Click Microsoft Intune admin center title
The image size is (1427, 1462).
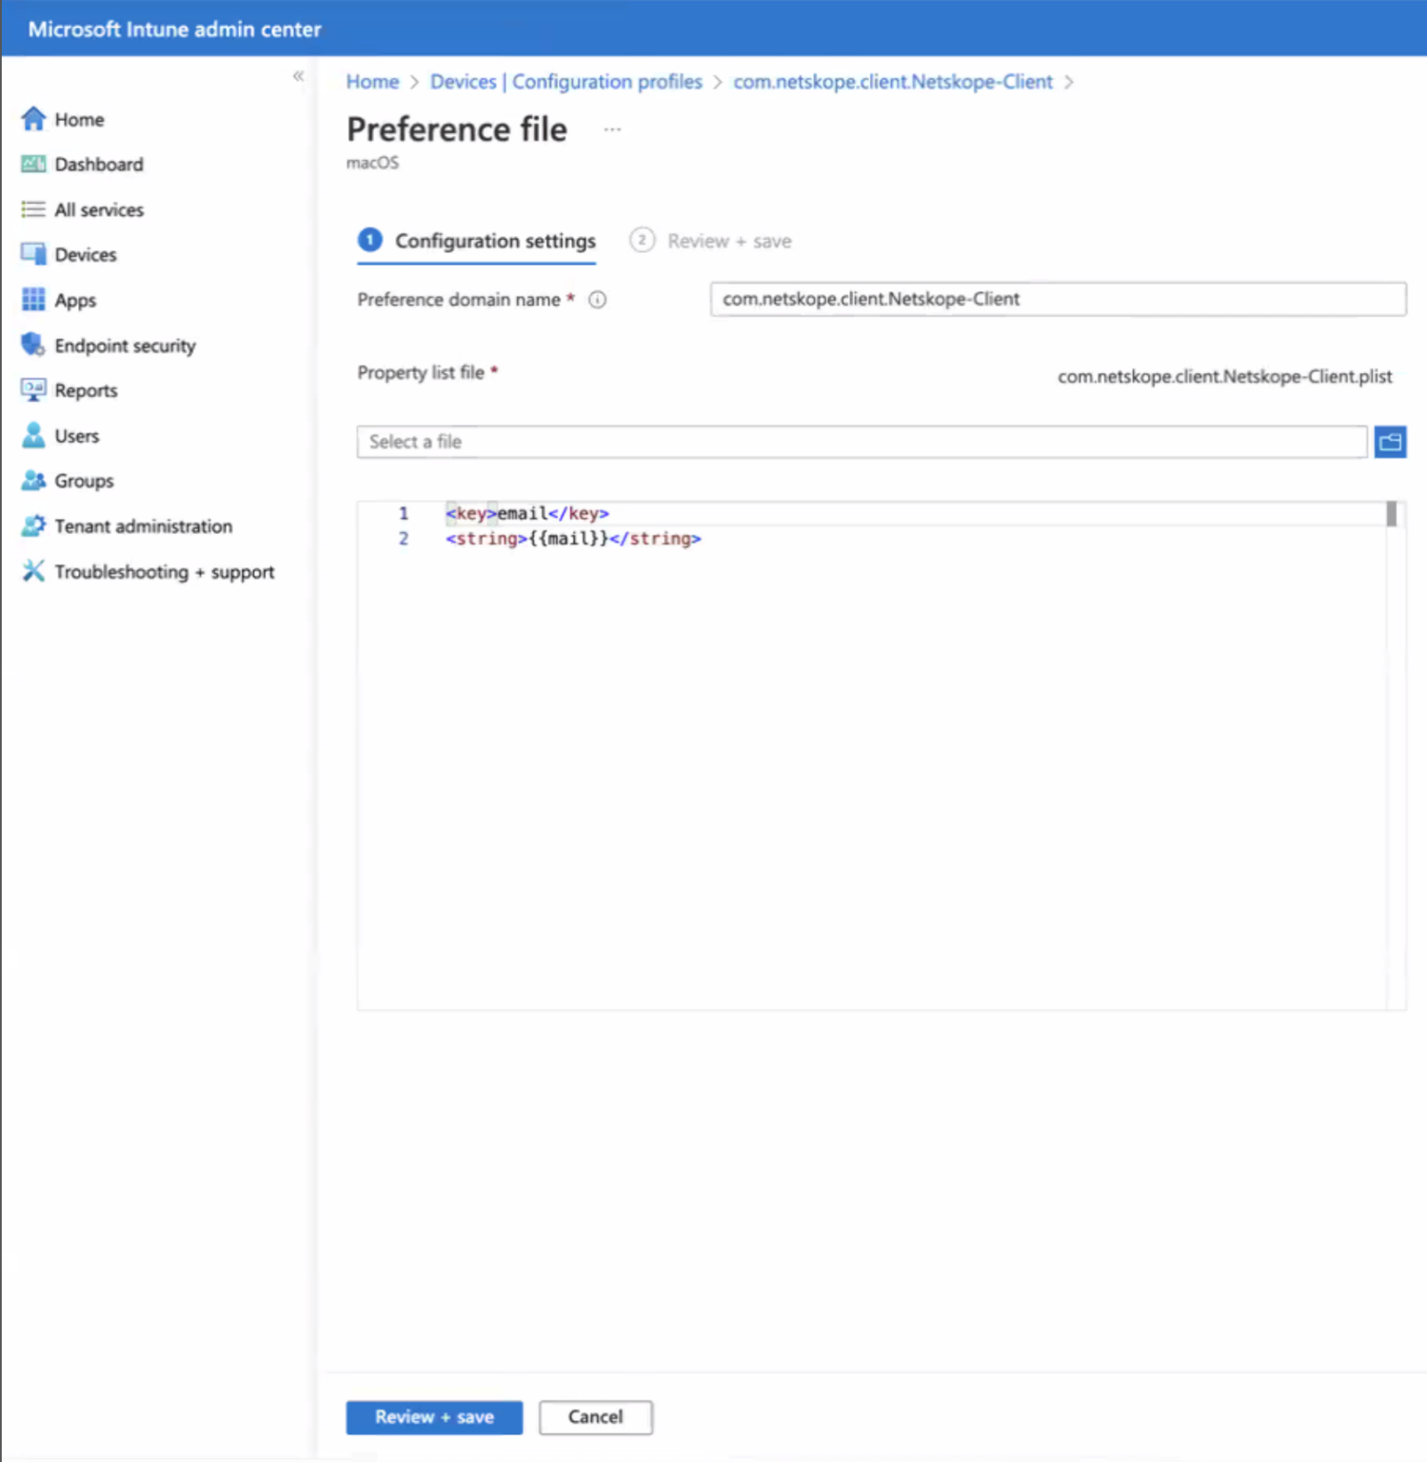(x=174, y=30)
